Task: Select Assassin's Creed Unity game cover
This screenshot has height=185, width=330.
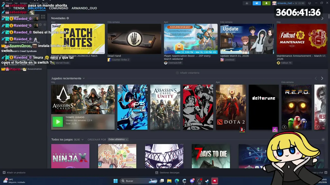Action: point(165,107)
